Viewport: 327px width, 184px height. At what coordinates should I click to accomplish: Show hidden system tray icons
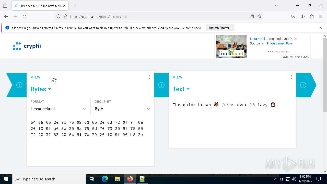[275, 179]
